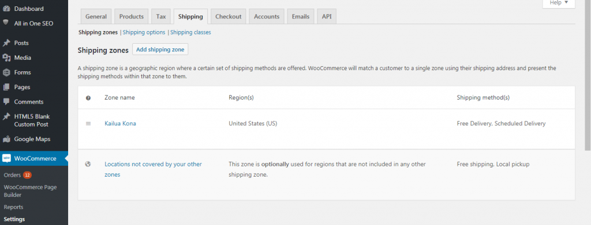591x225 pixels.
Task: Open the Forms menu
Action: pyautogui.click(x=23, y=72)
